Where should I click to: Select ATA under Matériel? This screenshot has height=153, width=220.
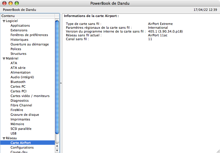14,63
